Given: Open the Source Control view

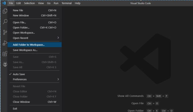Looking at the screenshot, I should tap(5, 32).
